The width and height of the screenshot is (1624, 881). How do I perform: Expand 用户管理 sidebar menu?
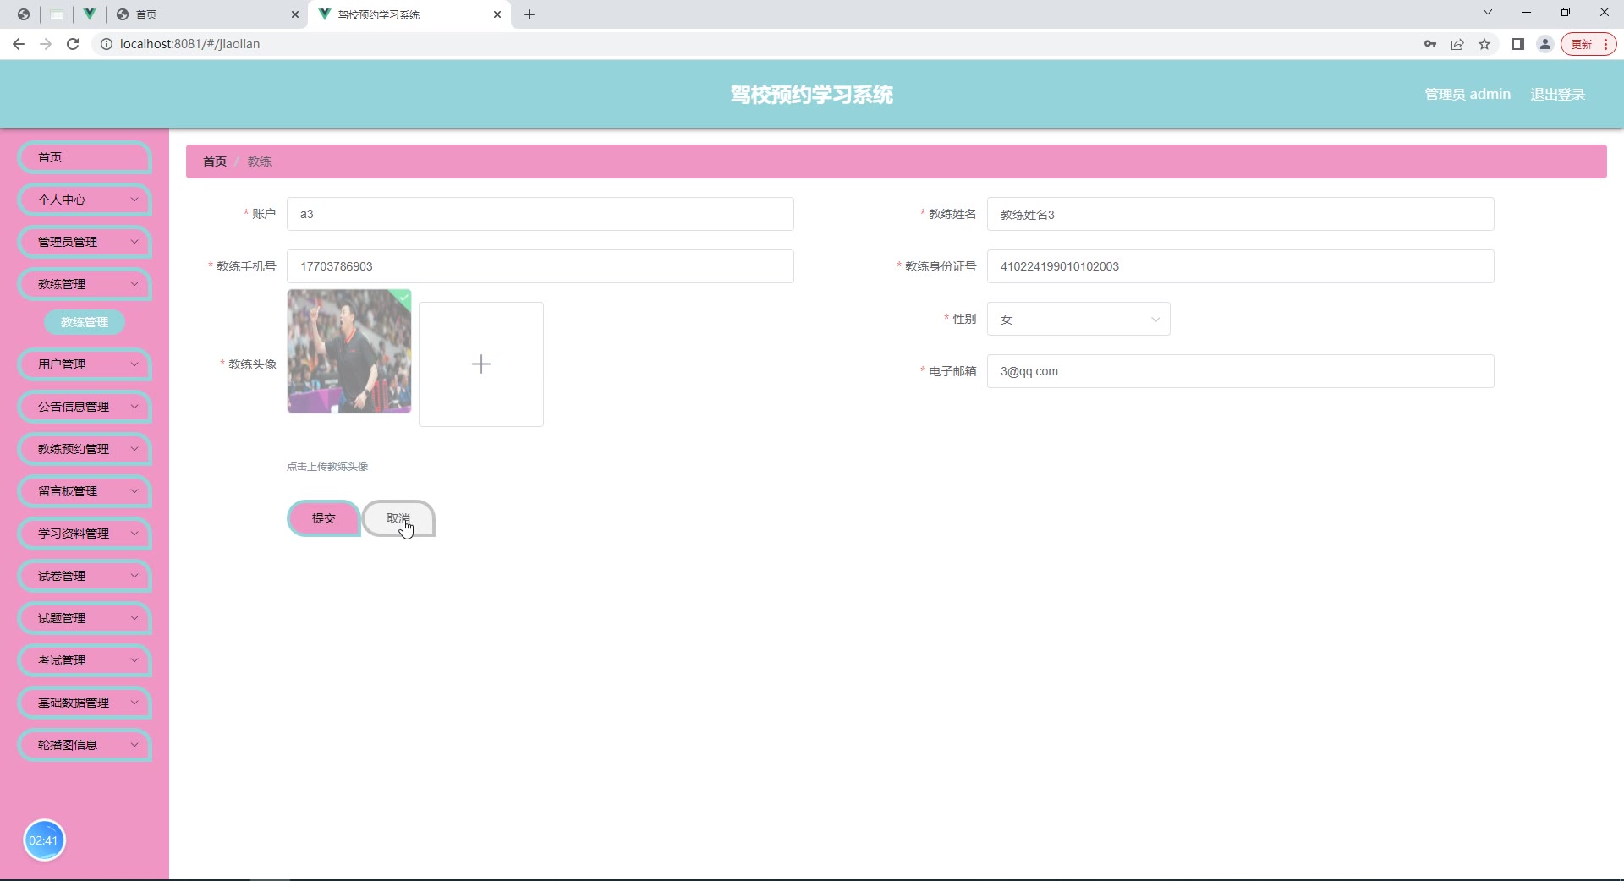click(85, 364)
